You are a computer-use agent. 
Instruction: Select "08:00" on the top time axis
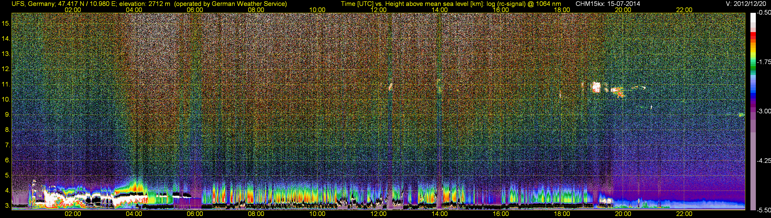click(x=256, y=10)
